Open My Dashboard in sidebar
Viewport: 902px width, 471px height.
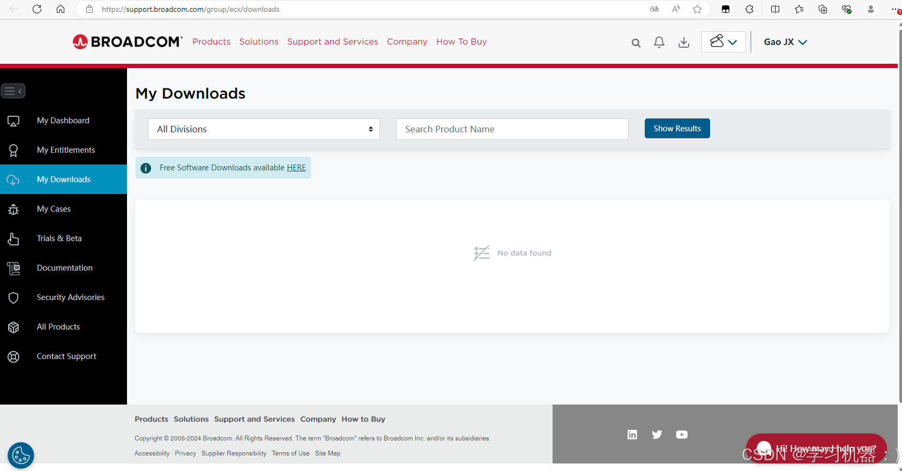click(63, 121)
